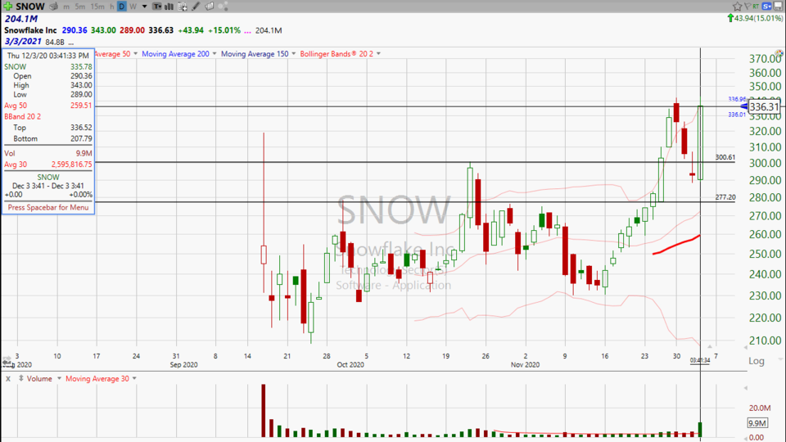The image size is (786, 442).
Task: Click the add plot calendar icon
Action: tap(183, 7)
